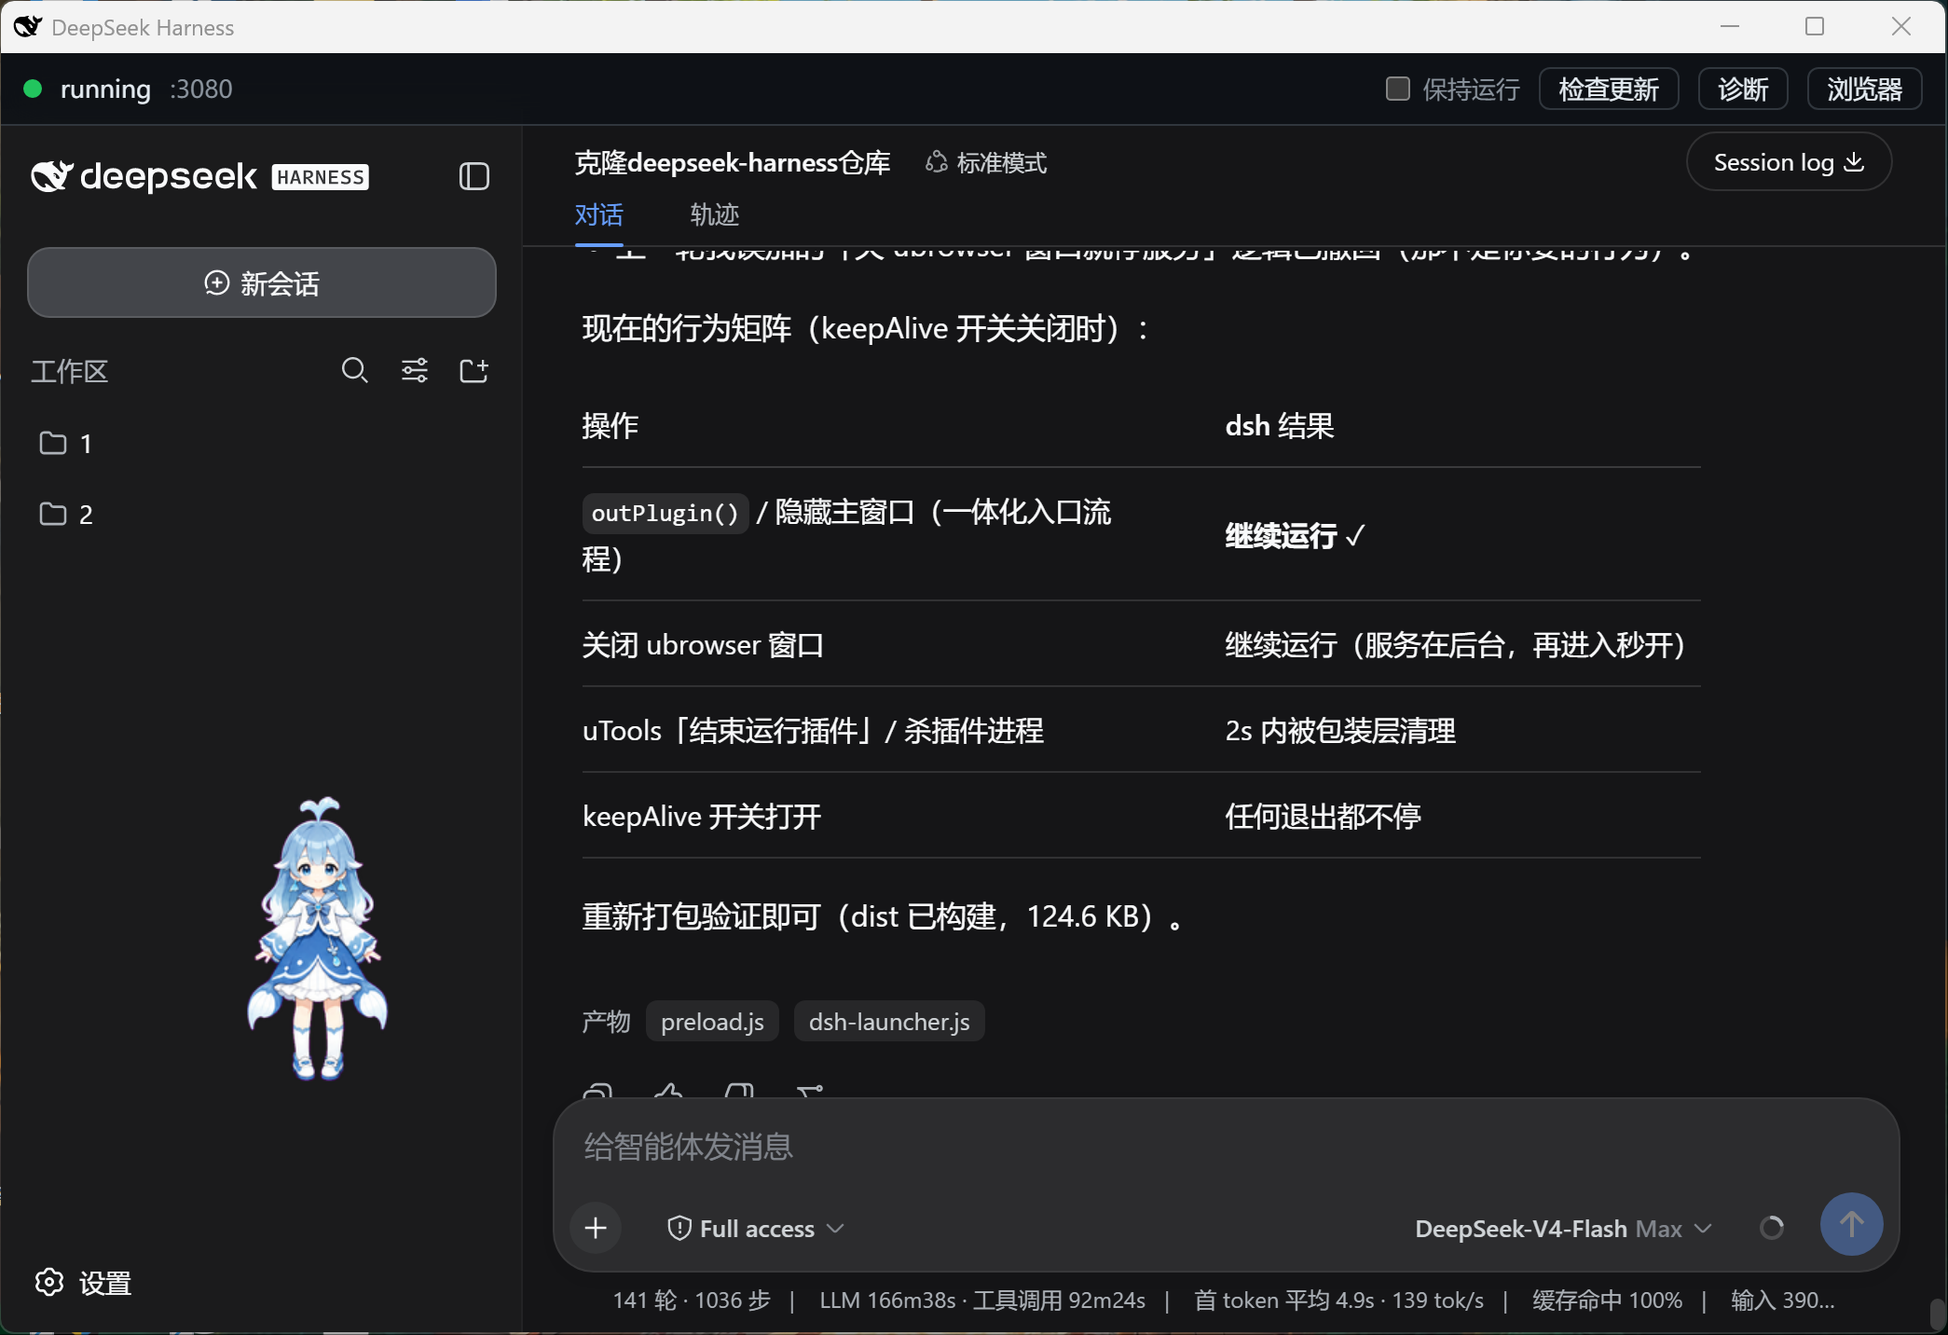Download the Session log
1948x1335 pixels.
tap(1789, 162)
